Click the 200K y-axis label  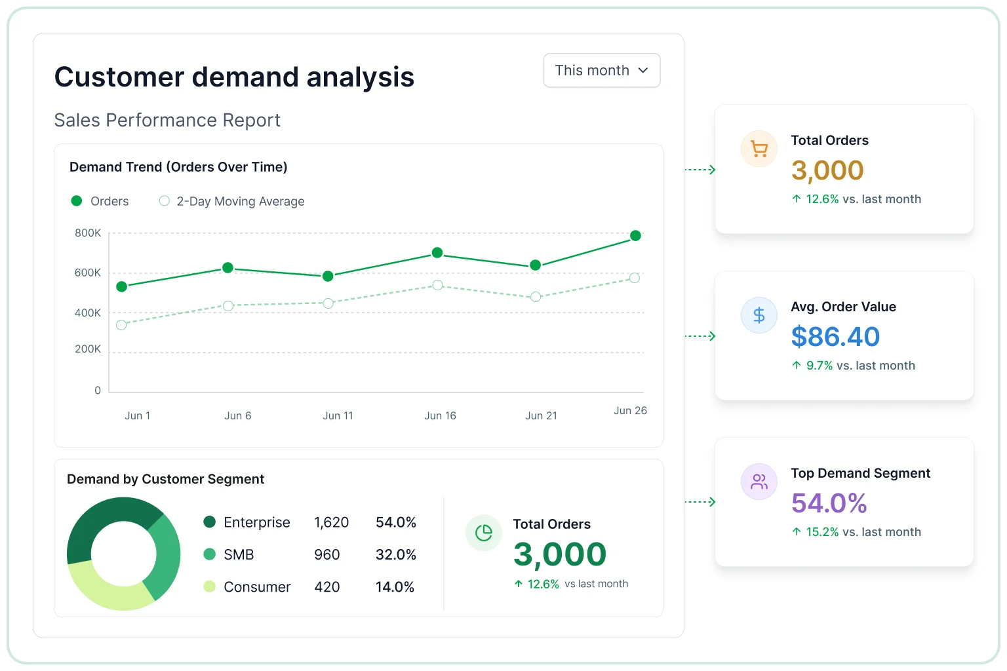click(88, 349)
